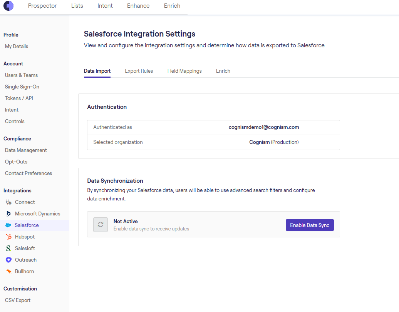Open the Intent top navigation item
Screen dimensions: 399x312
(105, 6)
